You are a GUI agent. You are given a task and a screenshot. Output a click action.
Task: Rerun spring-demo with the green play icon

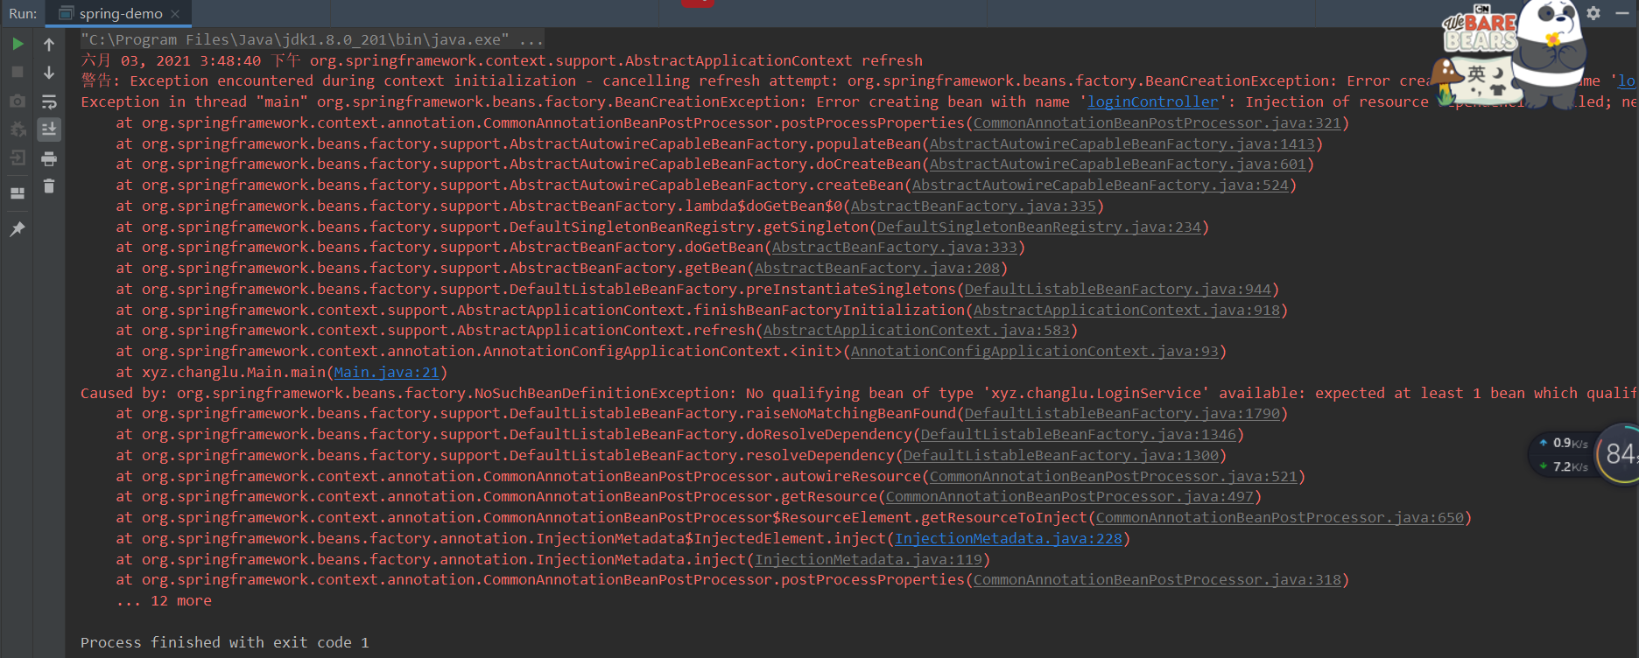18,44
